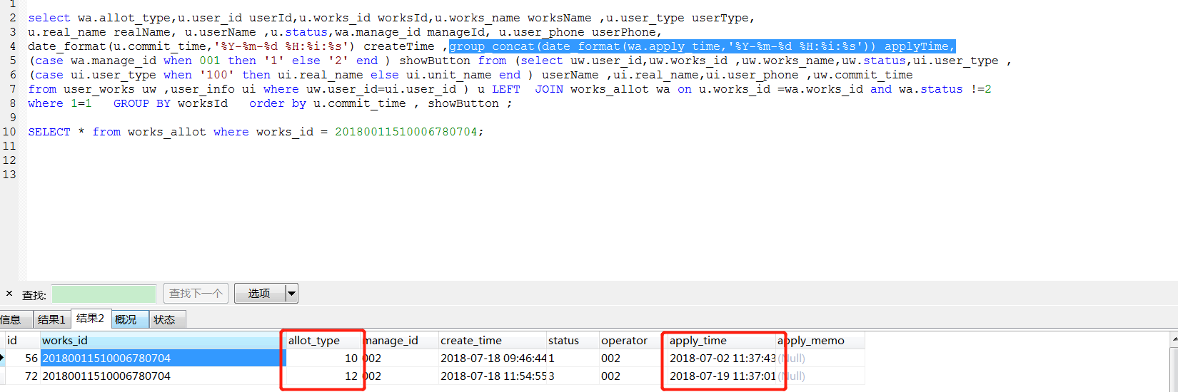
Task: Click 'showButton' alias on line 5
Action: click(434, 61)
